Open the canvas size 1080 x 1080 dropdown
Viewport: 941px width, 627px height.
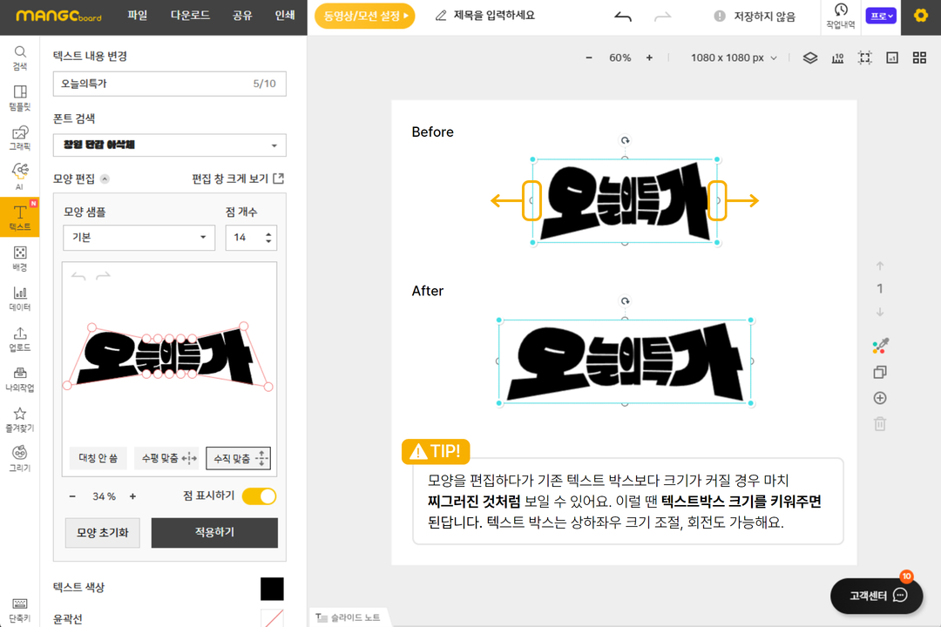click(734, 57)
